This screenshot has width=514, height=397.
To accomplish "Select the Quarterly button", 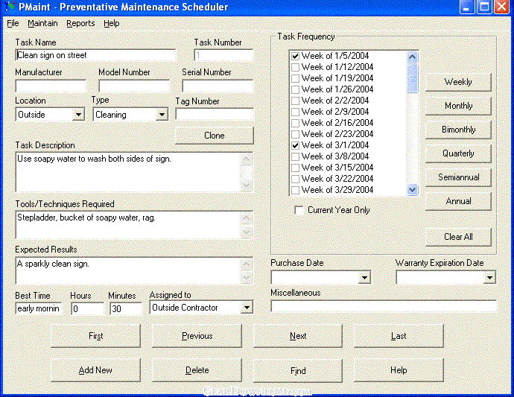I will tap(458, 153).
